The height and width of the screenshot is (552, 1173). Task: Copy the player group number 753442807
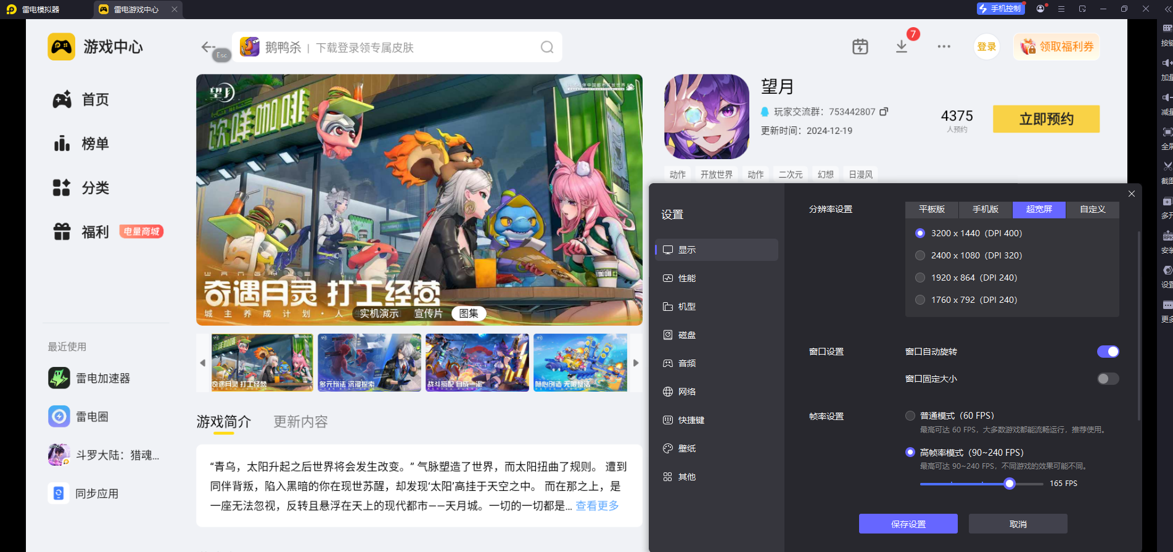tap(884, 112)
